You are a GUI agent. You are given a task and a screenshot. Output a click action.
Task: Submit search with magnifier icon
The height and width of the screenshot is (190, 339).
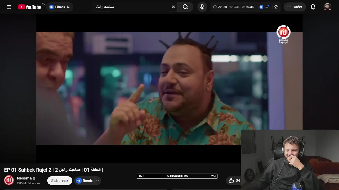coord(185,7)
